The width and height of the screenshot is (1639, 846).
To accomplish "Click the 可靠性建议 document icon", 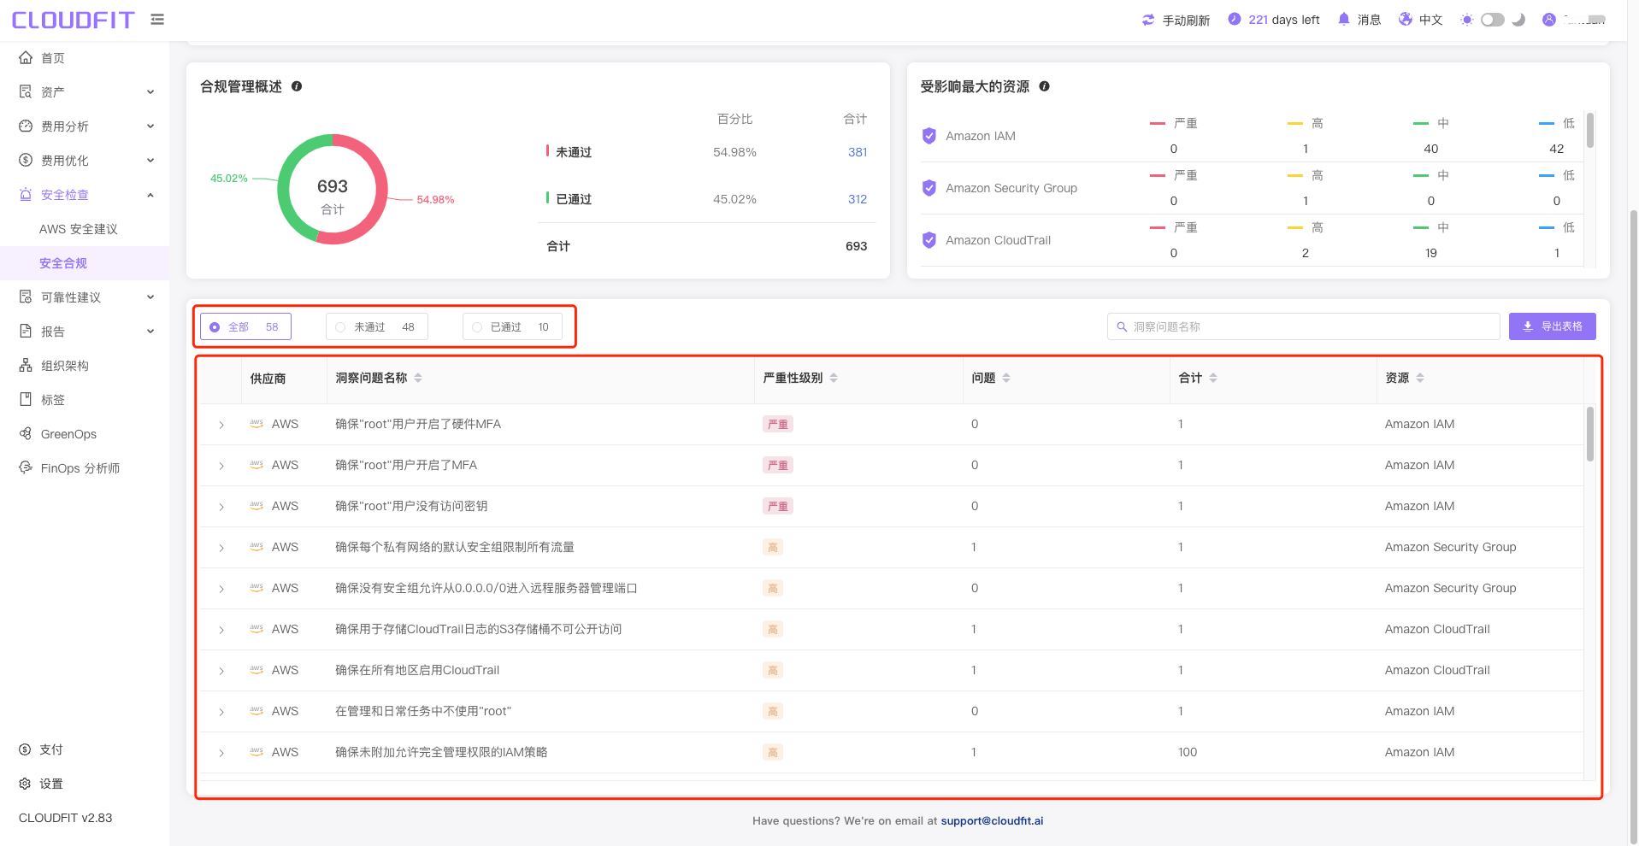I will tap(26, 297).
